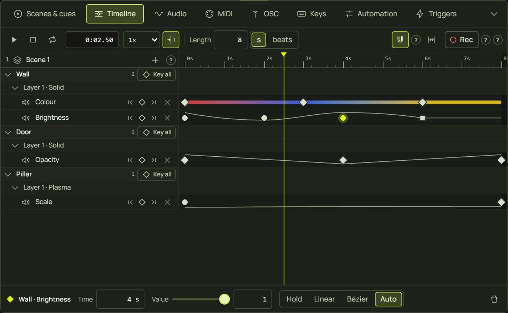Add keyframe on Opacity track
The image size is (508, 313).
[142, 160]
